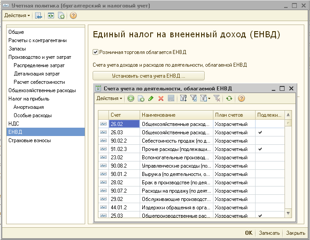Open Амортизация subsection
The height and width of the screenshot is (240, 310).
(x=29, y=107)
